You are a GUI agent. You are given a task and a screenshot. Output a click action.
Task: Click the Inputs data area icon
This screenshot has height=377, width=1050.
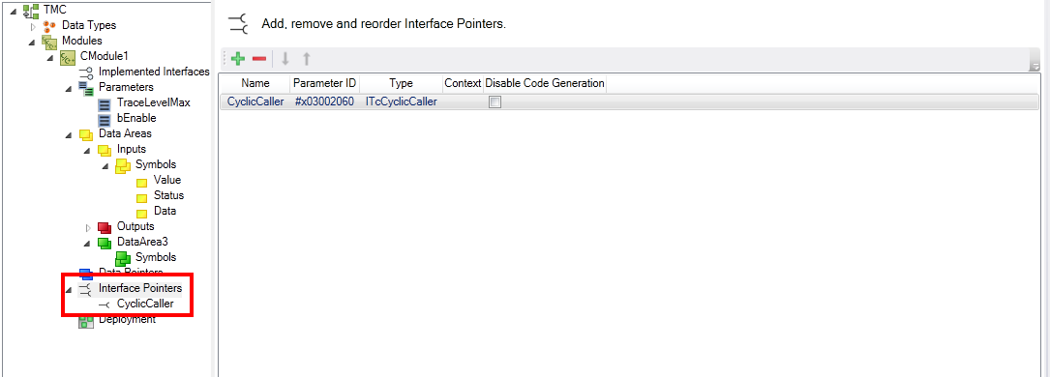pos(104,150)
